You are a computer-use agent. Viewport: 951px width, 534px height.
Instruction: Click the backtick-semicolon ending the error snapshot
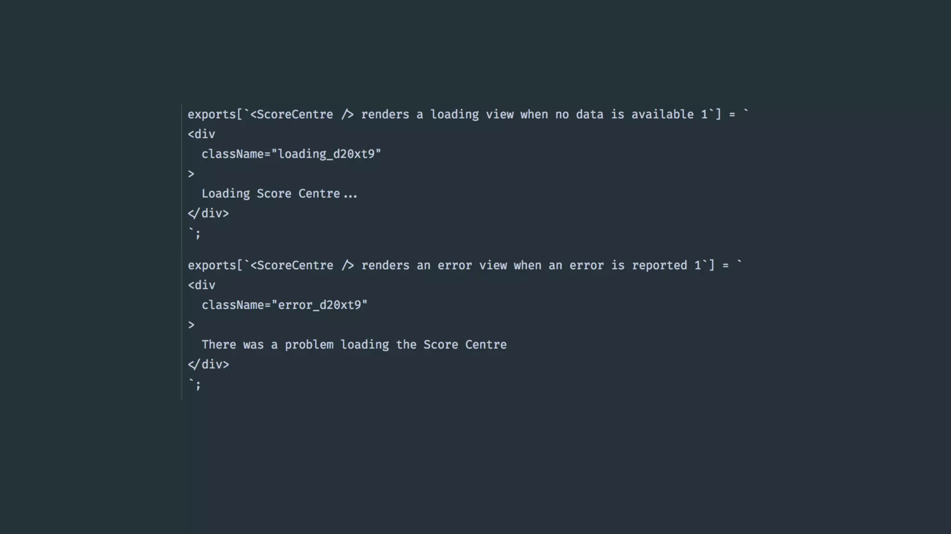[x=195, y=384]
